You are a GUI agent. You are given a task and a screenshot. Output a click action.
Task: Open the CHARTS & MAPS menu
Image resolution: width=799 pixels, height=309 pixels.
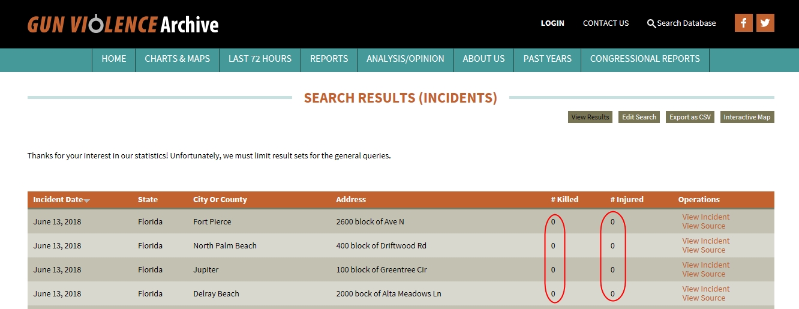(x=178, y=59)
